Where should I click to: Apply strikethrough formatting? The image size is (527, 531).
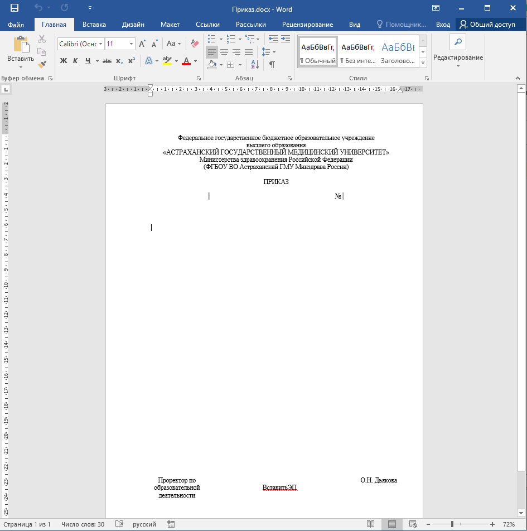107,61
